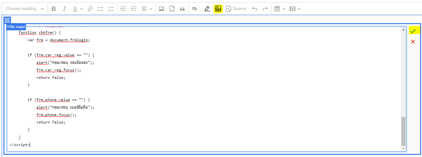Increase indent with the indent icon

coord(134,9)
